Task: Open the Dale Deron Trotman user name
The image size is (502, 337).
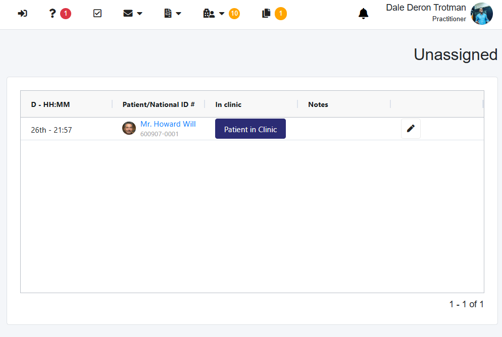Action: [x=426, y=8]
